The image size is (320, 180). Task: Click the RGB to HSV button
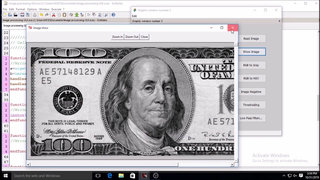point(251,78)
